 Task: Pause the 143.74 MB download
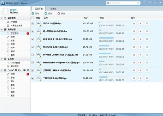(134, 70)
